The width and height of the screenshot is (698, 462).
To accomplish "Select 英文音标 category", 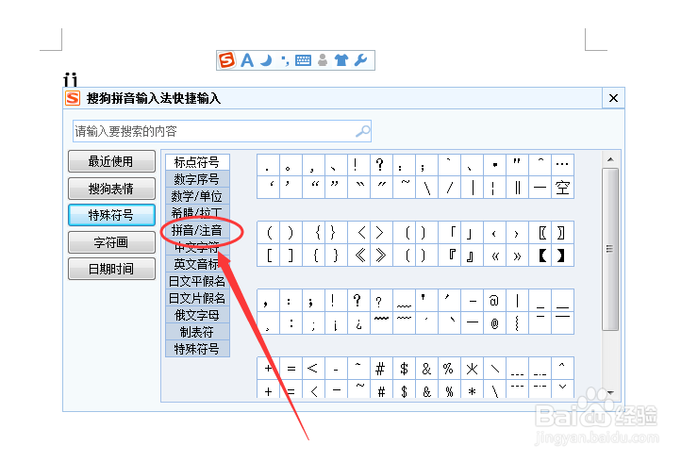I will pyautogui.click(x=197, y=264).
